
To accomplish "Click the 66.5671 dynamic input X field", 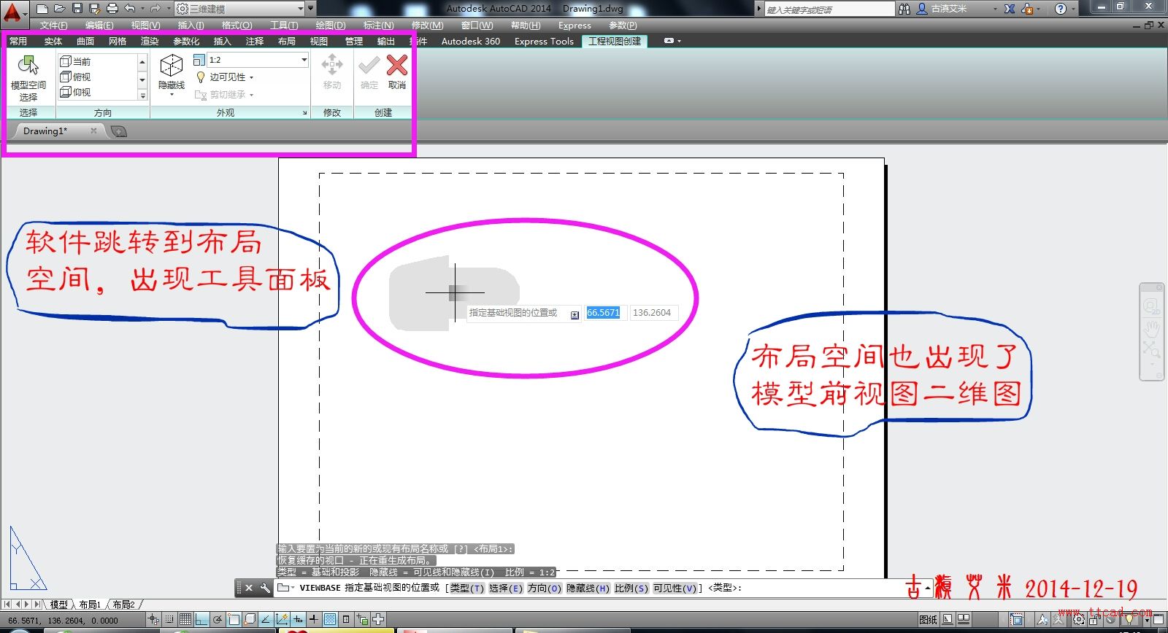I will pos(604,313).
